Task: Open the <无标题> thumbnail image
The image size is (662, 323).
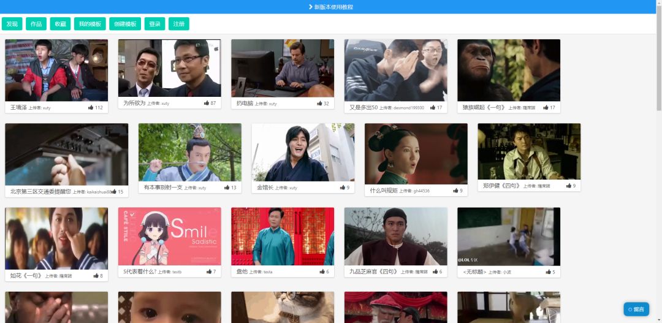Action: pyautogui.click(x=509, y=237)
